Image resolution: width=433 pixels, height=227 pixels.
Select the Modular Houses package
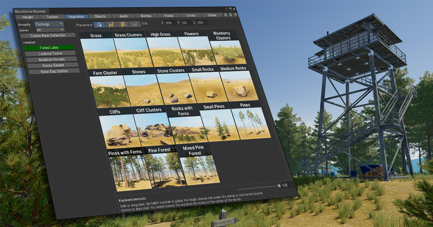52,59
